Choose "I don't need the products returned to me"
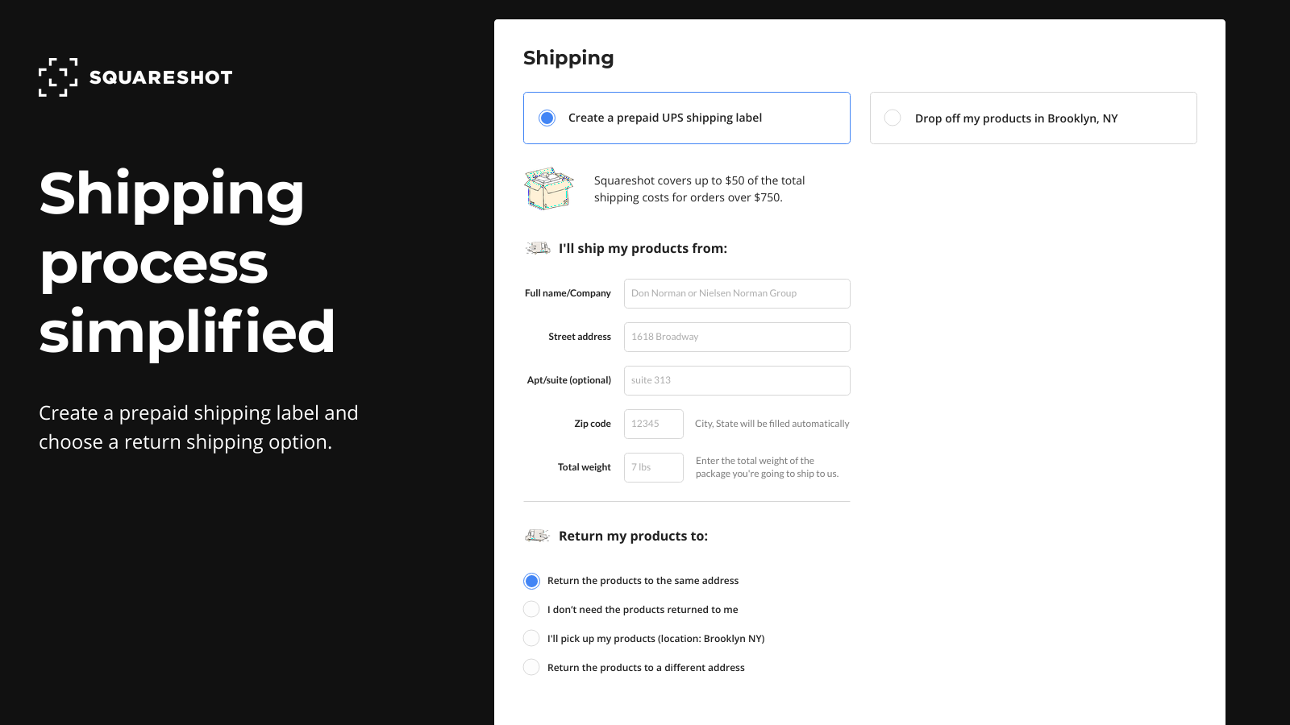 531,609
